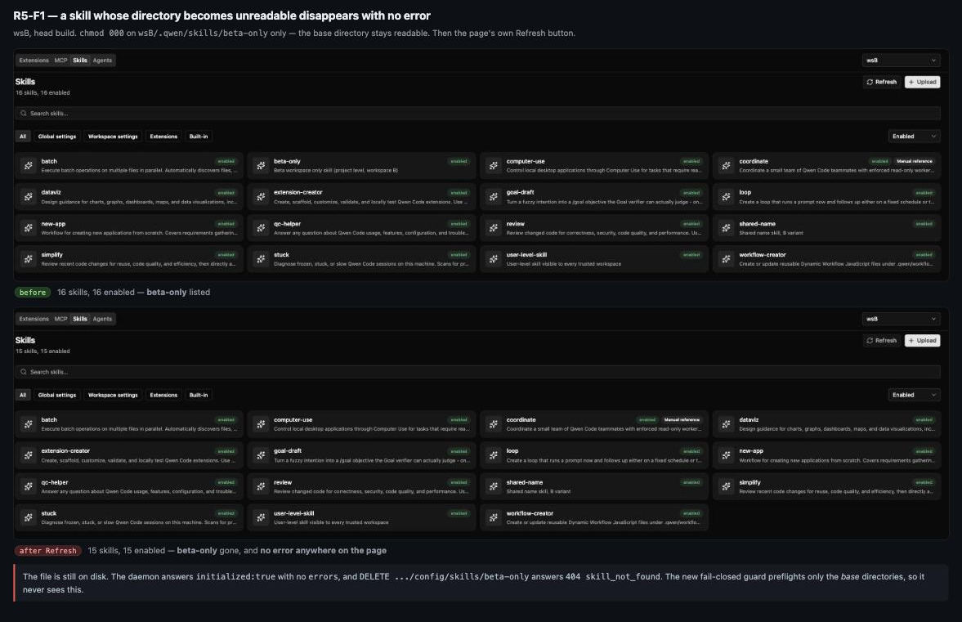Click workflow-creator icon in 15-skills panel

[x=494, y=517]
